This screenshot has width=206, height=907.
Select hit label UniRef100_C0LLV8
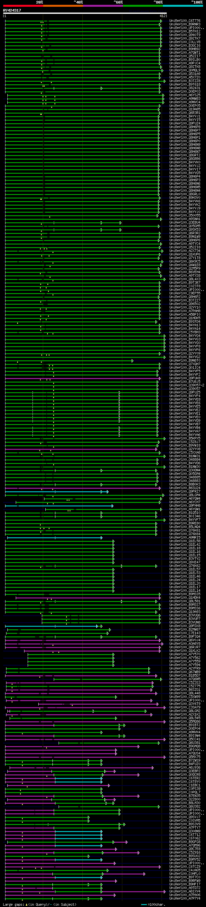coord(184,42)
